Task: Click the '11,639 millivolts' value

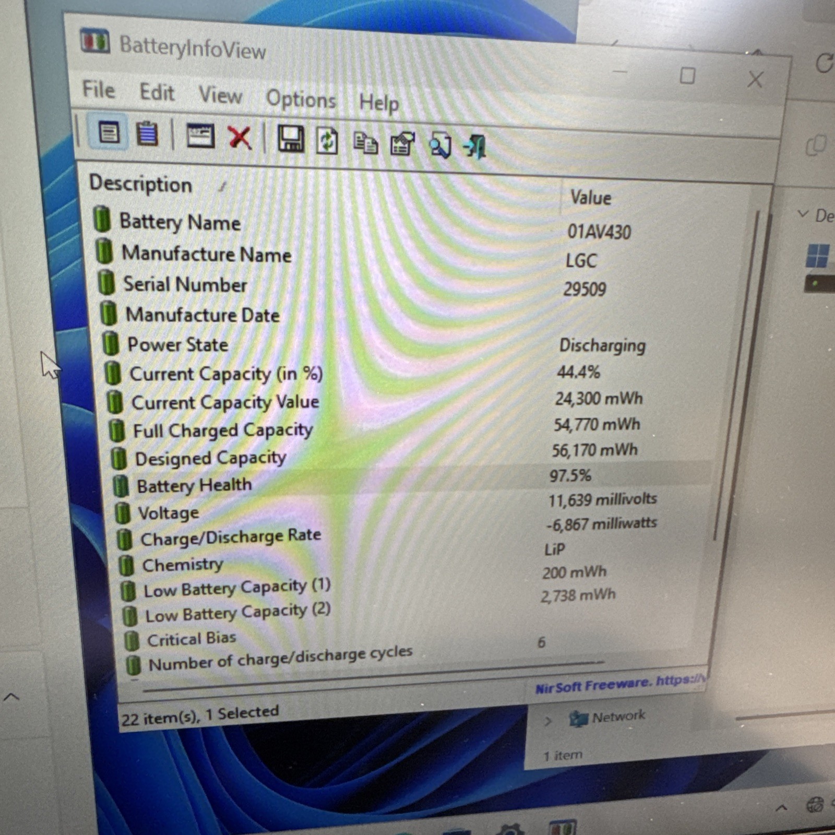Action: coord(602,499)
